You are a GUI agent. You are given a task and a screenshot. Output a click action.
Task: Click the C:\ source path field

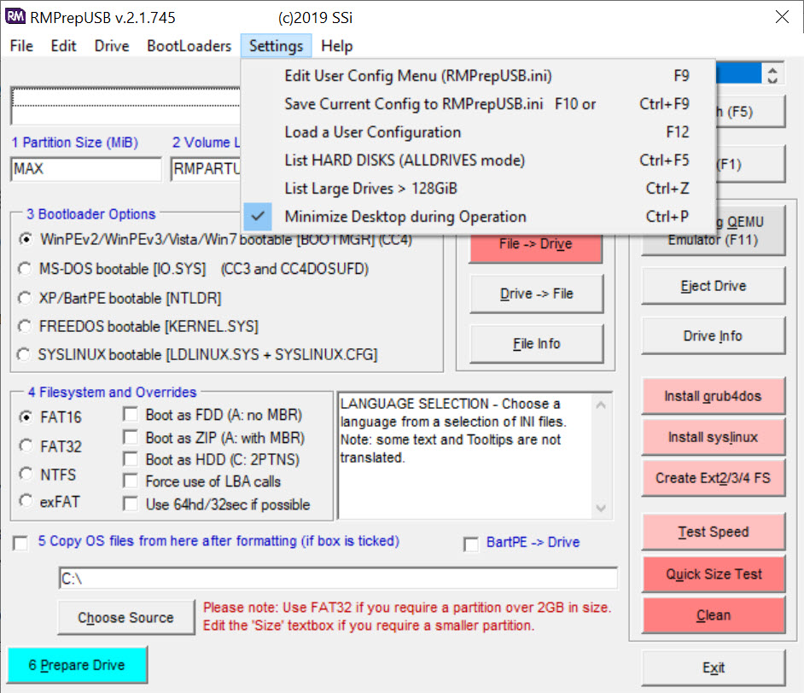pyautogui.click(x=339, y=579)
